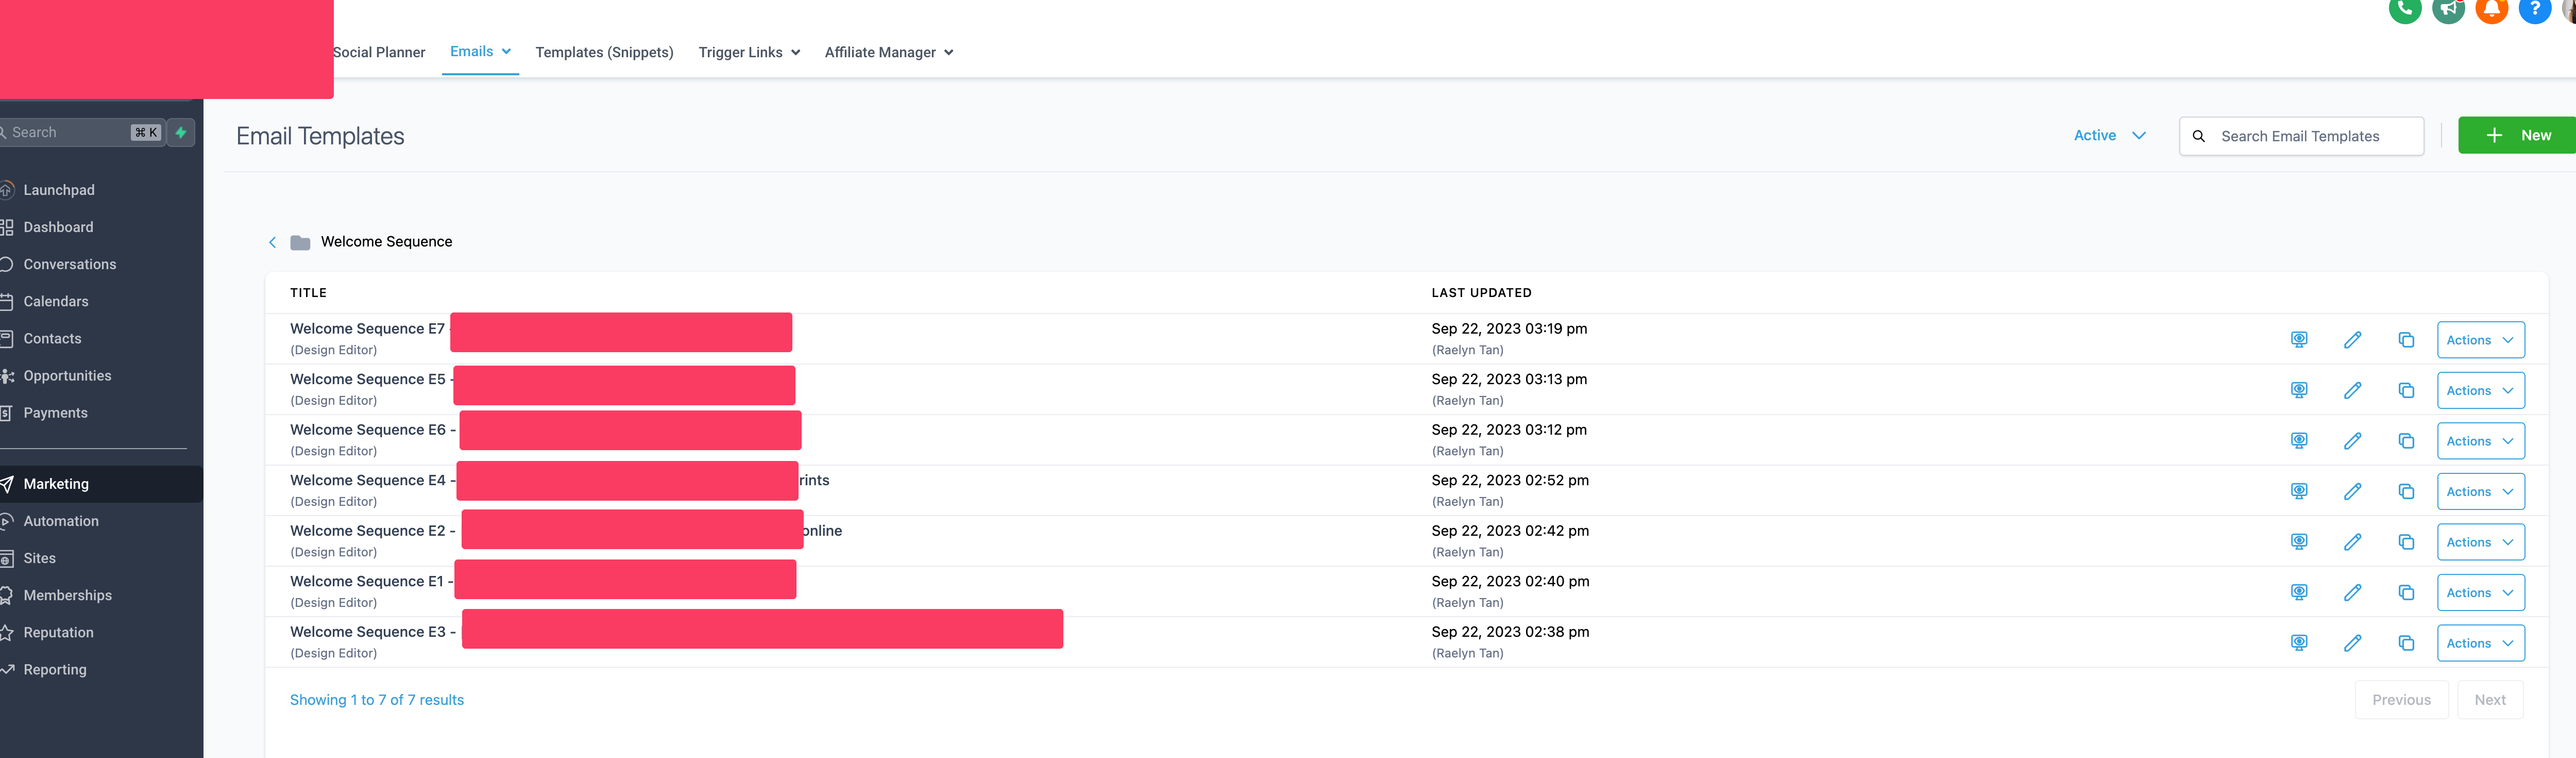Viewport: 2576px width, 758px height.
Task: Create a New email template
Action: click(2516, 135)
